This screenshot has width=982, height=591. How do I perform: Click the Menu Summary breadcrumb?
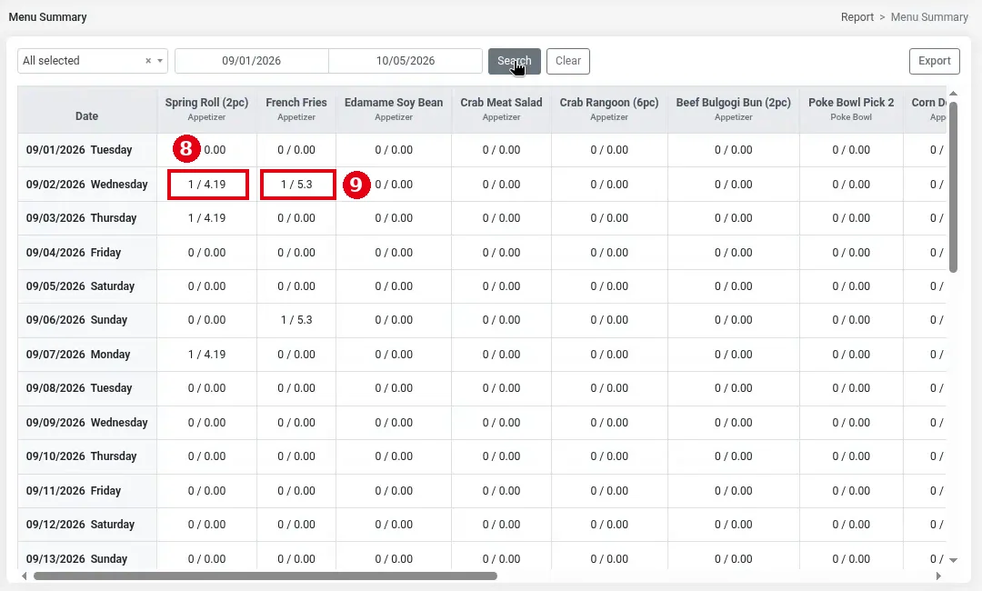[929, 17]
